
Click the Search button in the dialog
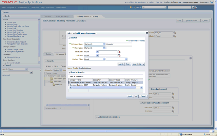[x=121, y=64]
